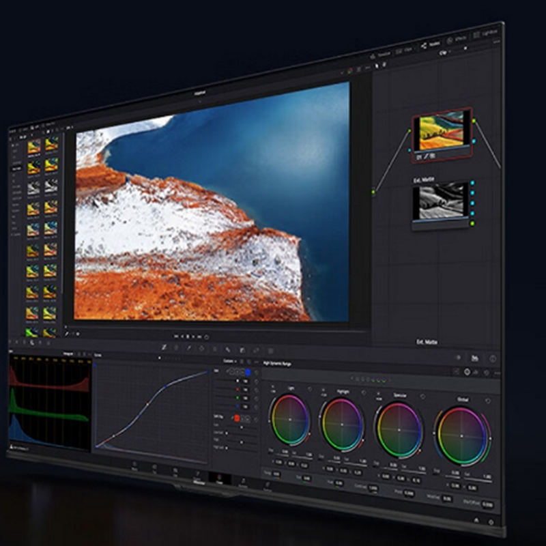This screenshot has width=546, height=546.
Task: Open the Effects panel button
Action: [457, 39]
